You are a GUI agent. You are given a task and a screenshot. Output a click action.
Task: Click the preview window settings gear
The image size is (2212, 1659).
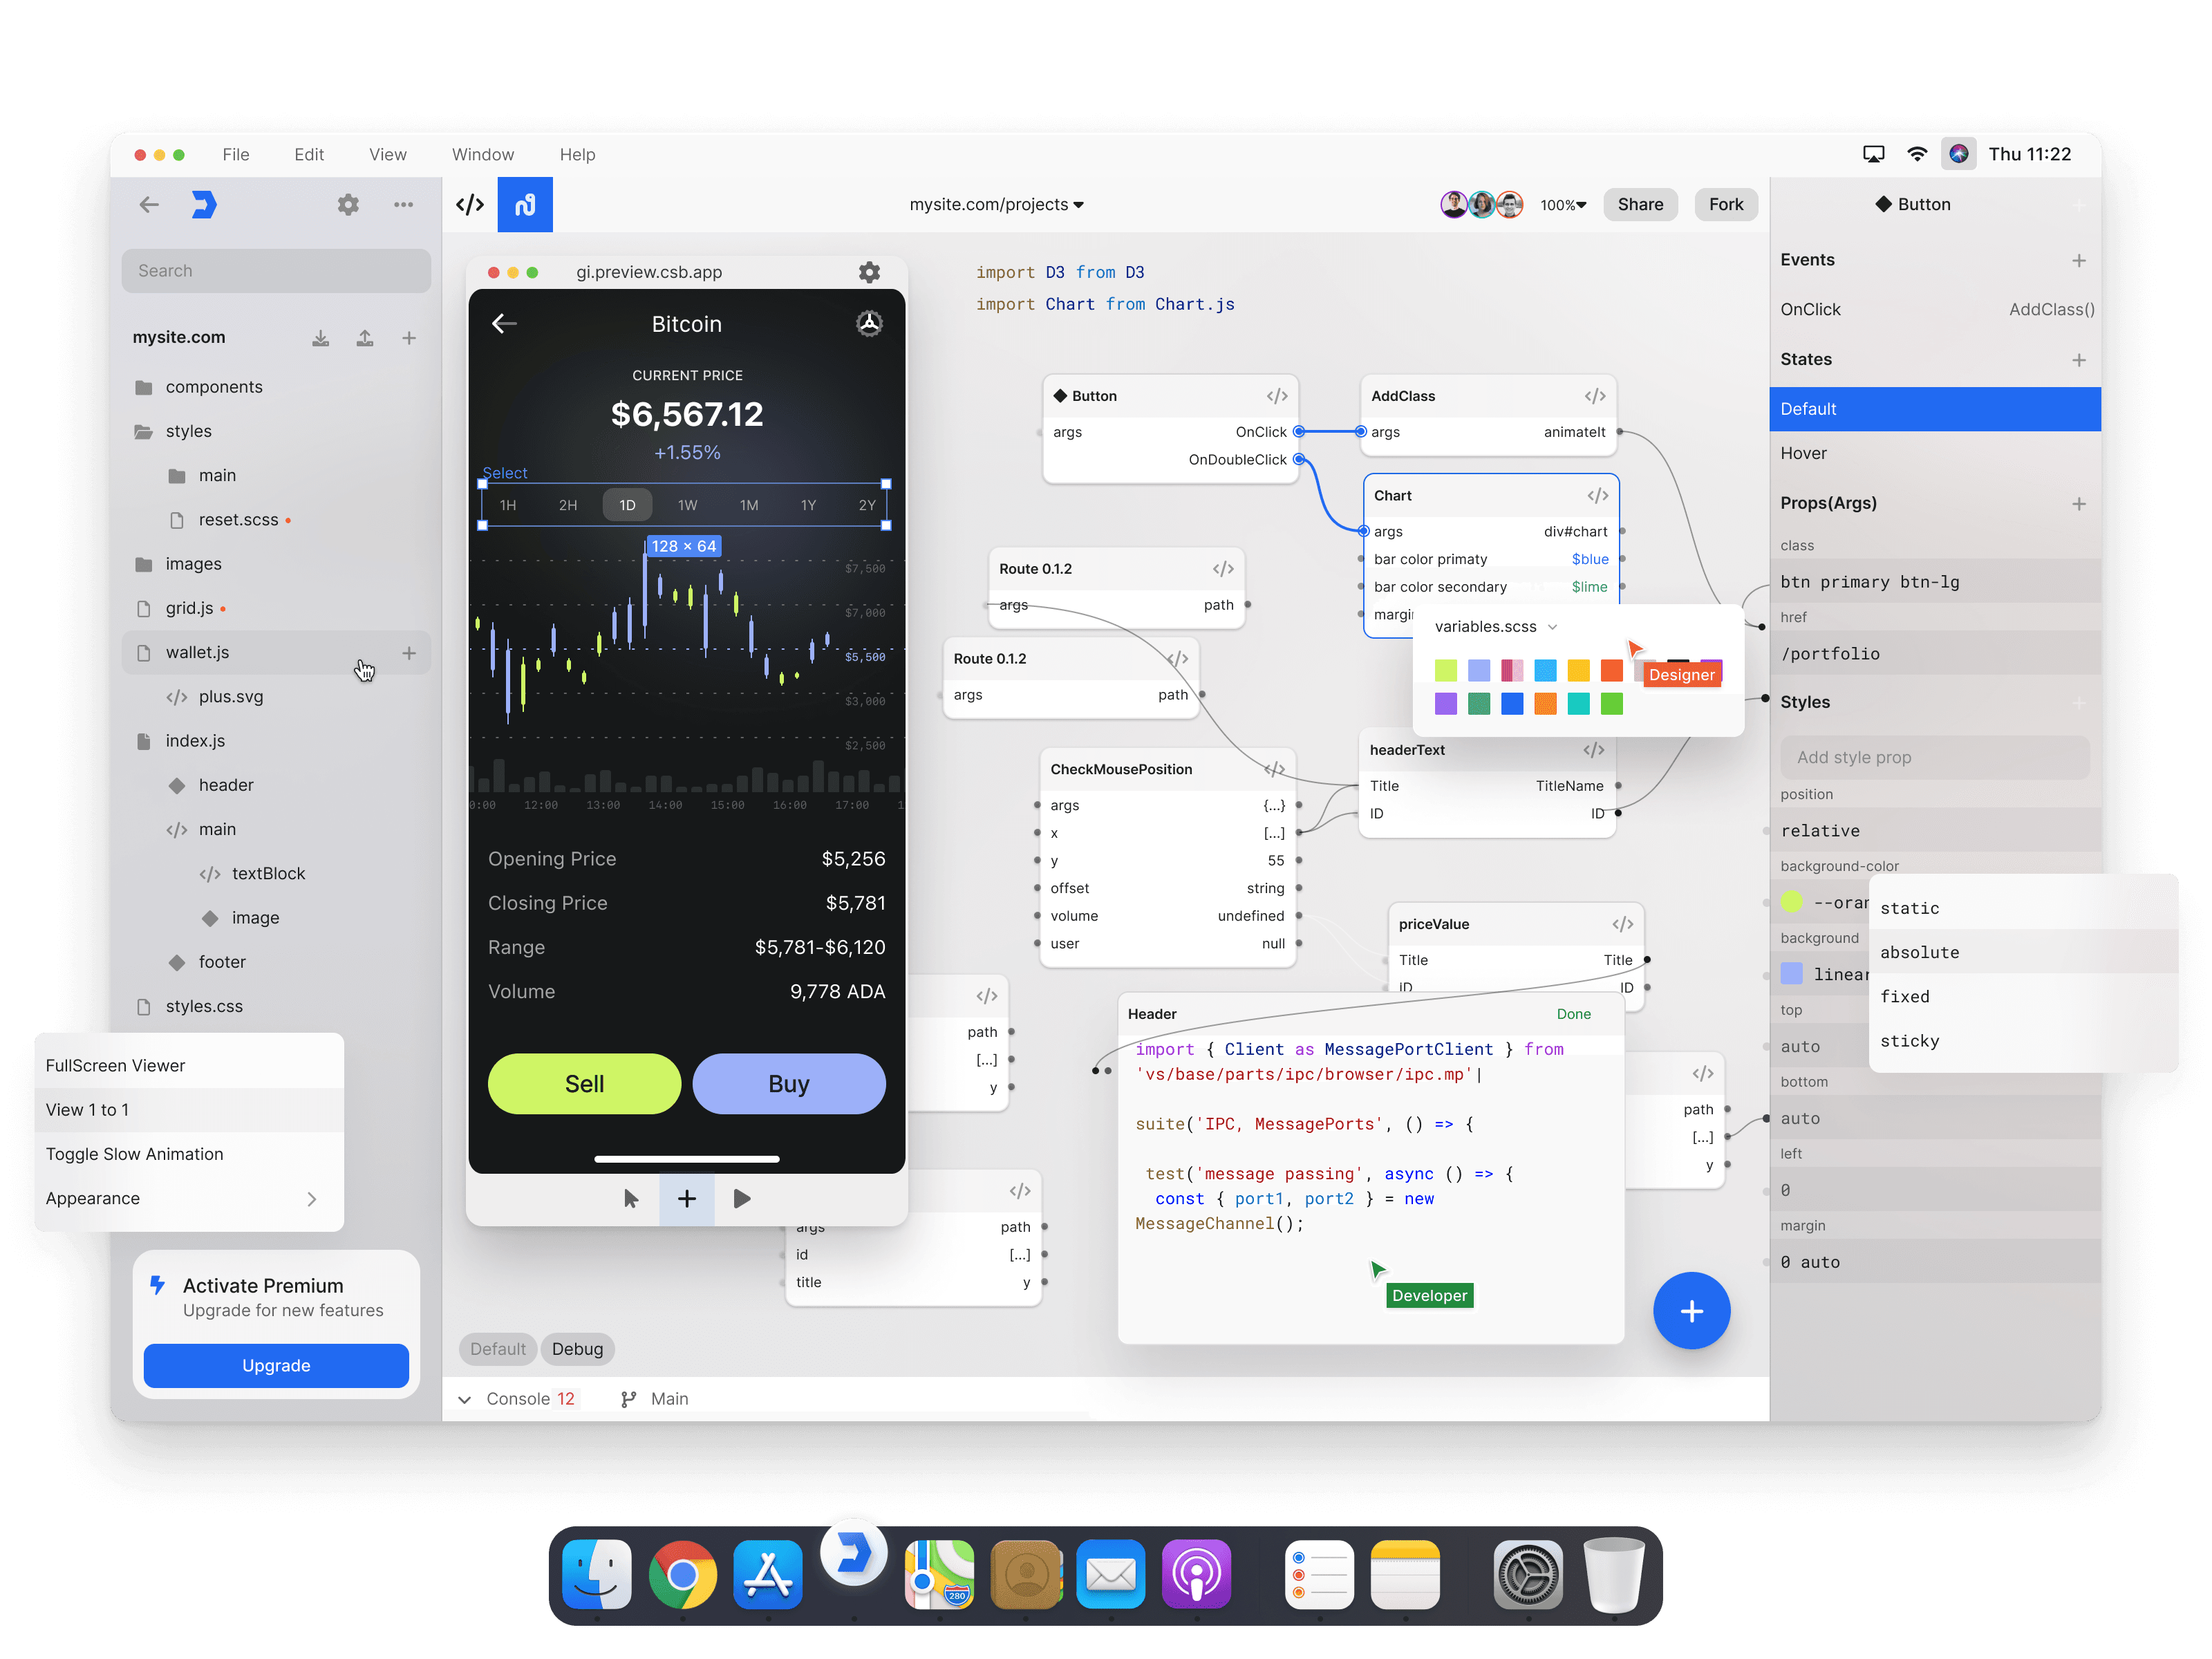[869, 272]
